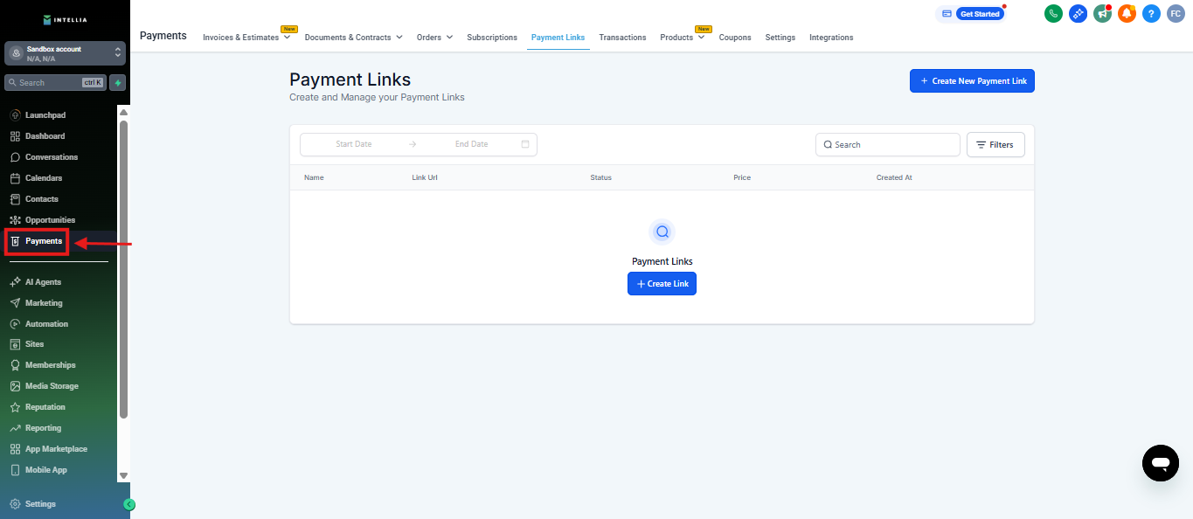The width and height of the screenshot is (1193, 519).
Task: Click the calendar icon in date range
Action: [525, 144]
